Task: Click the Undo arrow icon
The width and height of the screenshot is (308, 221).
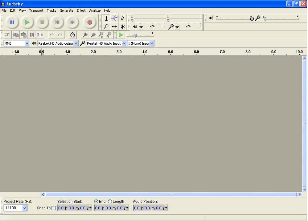Action: (x=52, y=35)
